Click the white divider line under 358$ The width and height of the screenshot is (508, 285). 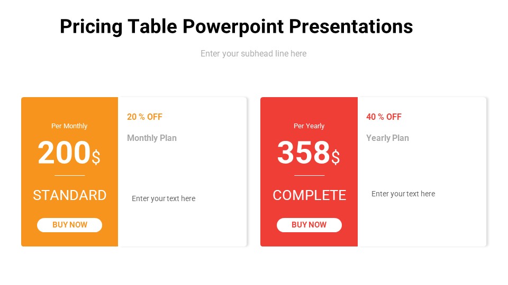[x=309, y=175]
